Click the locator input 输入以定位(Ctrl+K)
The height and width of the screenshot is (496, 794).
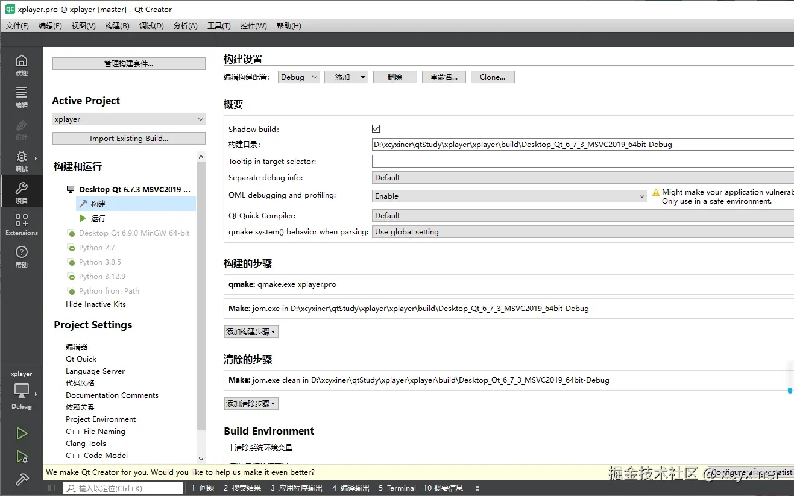point(123,488)
